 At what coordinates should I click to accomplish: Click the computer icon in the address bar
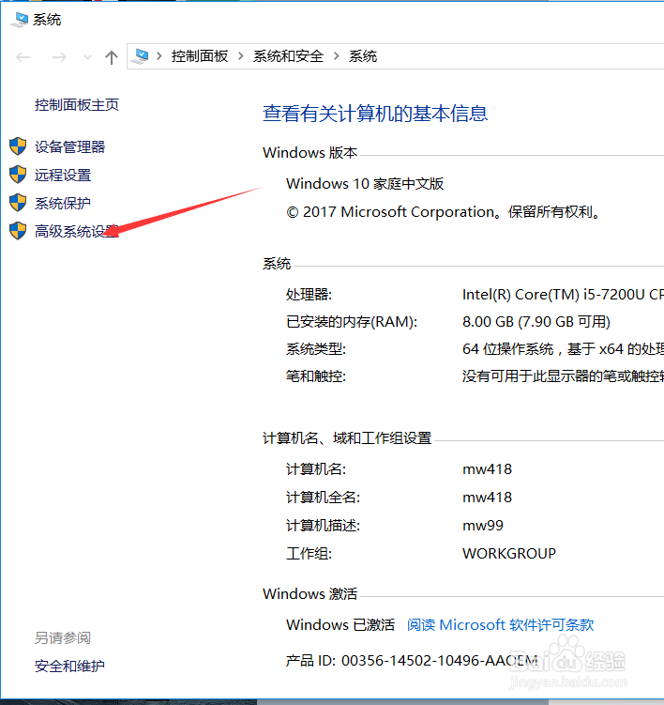coord(141,56)
